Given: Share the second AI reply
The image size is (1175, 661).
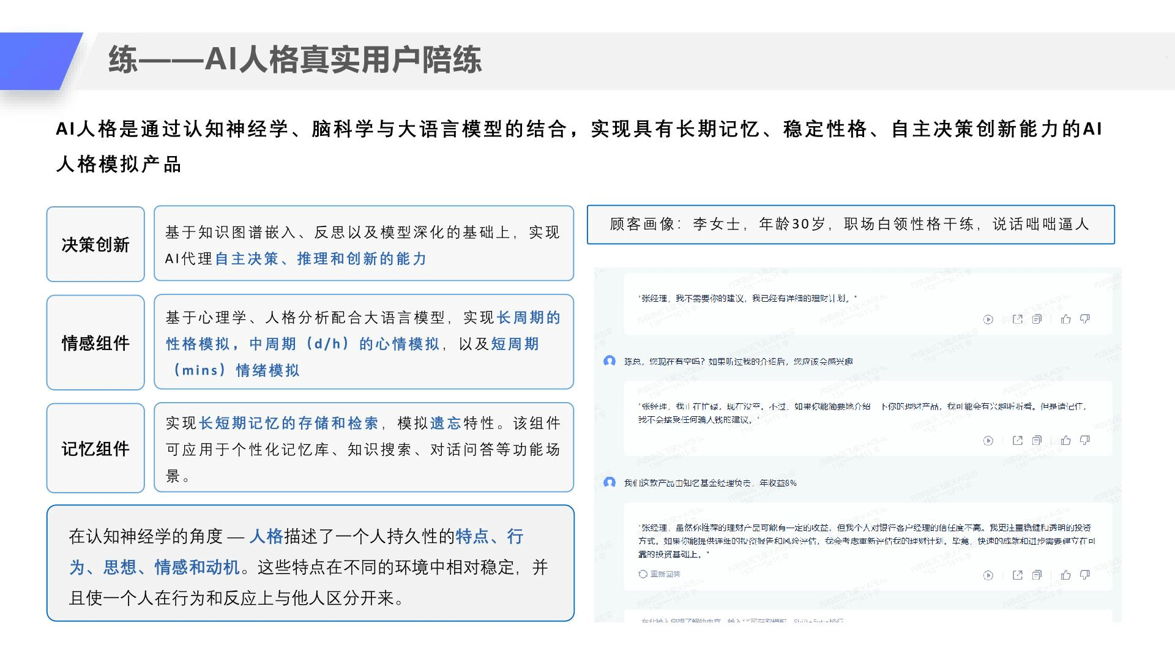Looking at the screenshot, I should pyautogui.click(x=1018, y=441).
